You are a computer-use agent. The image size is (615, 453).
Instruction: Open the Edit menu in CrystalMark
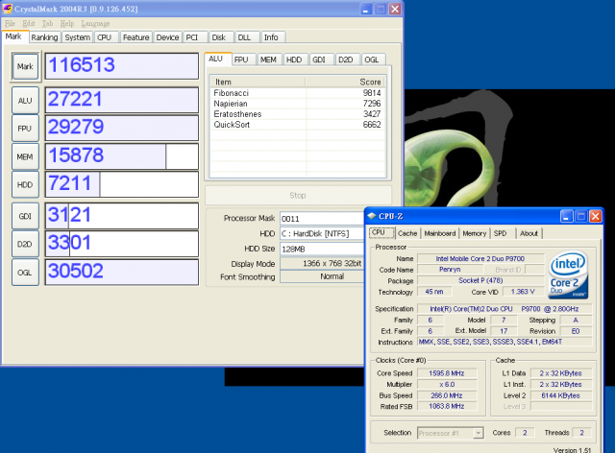tap(29, 23)
